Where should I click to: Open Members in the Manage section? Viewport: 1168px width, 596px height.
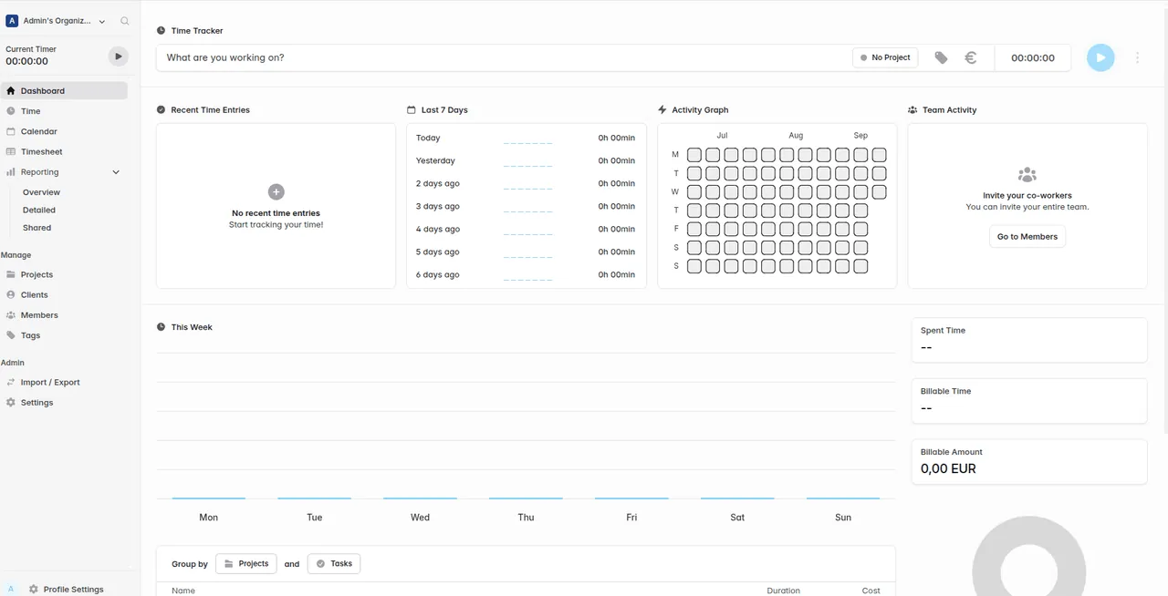(64, 315)
